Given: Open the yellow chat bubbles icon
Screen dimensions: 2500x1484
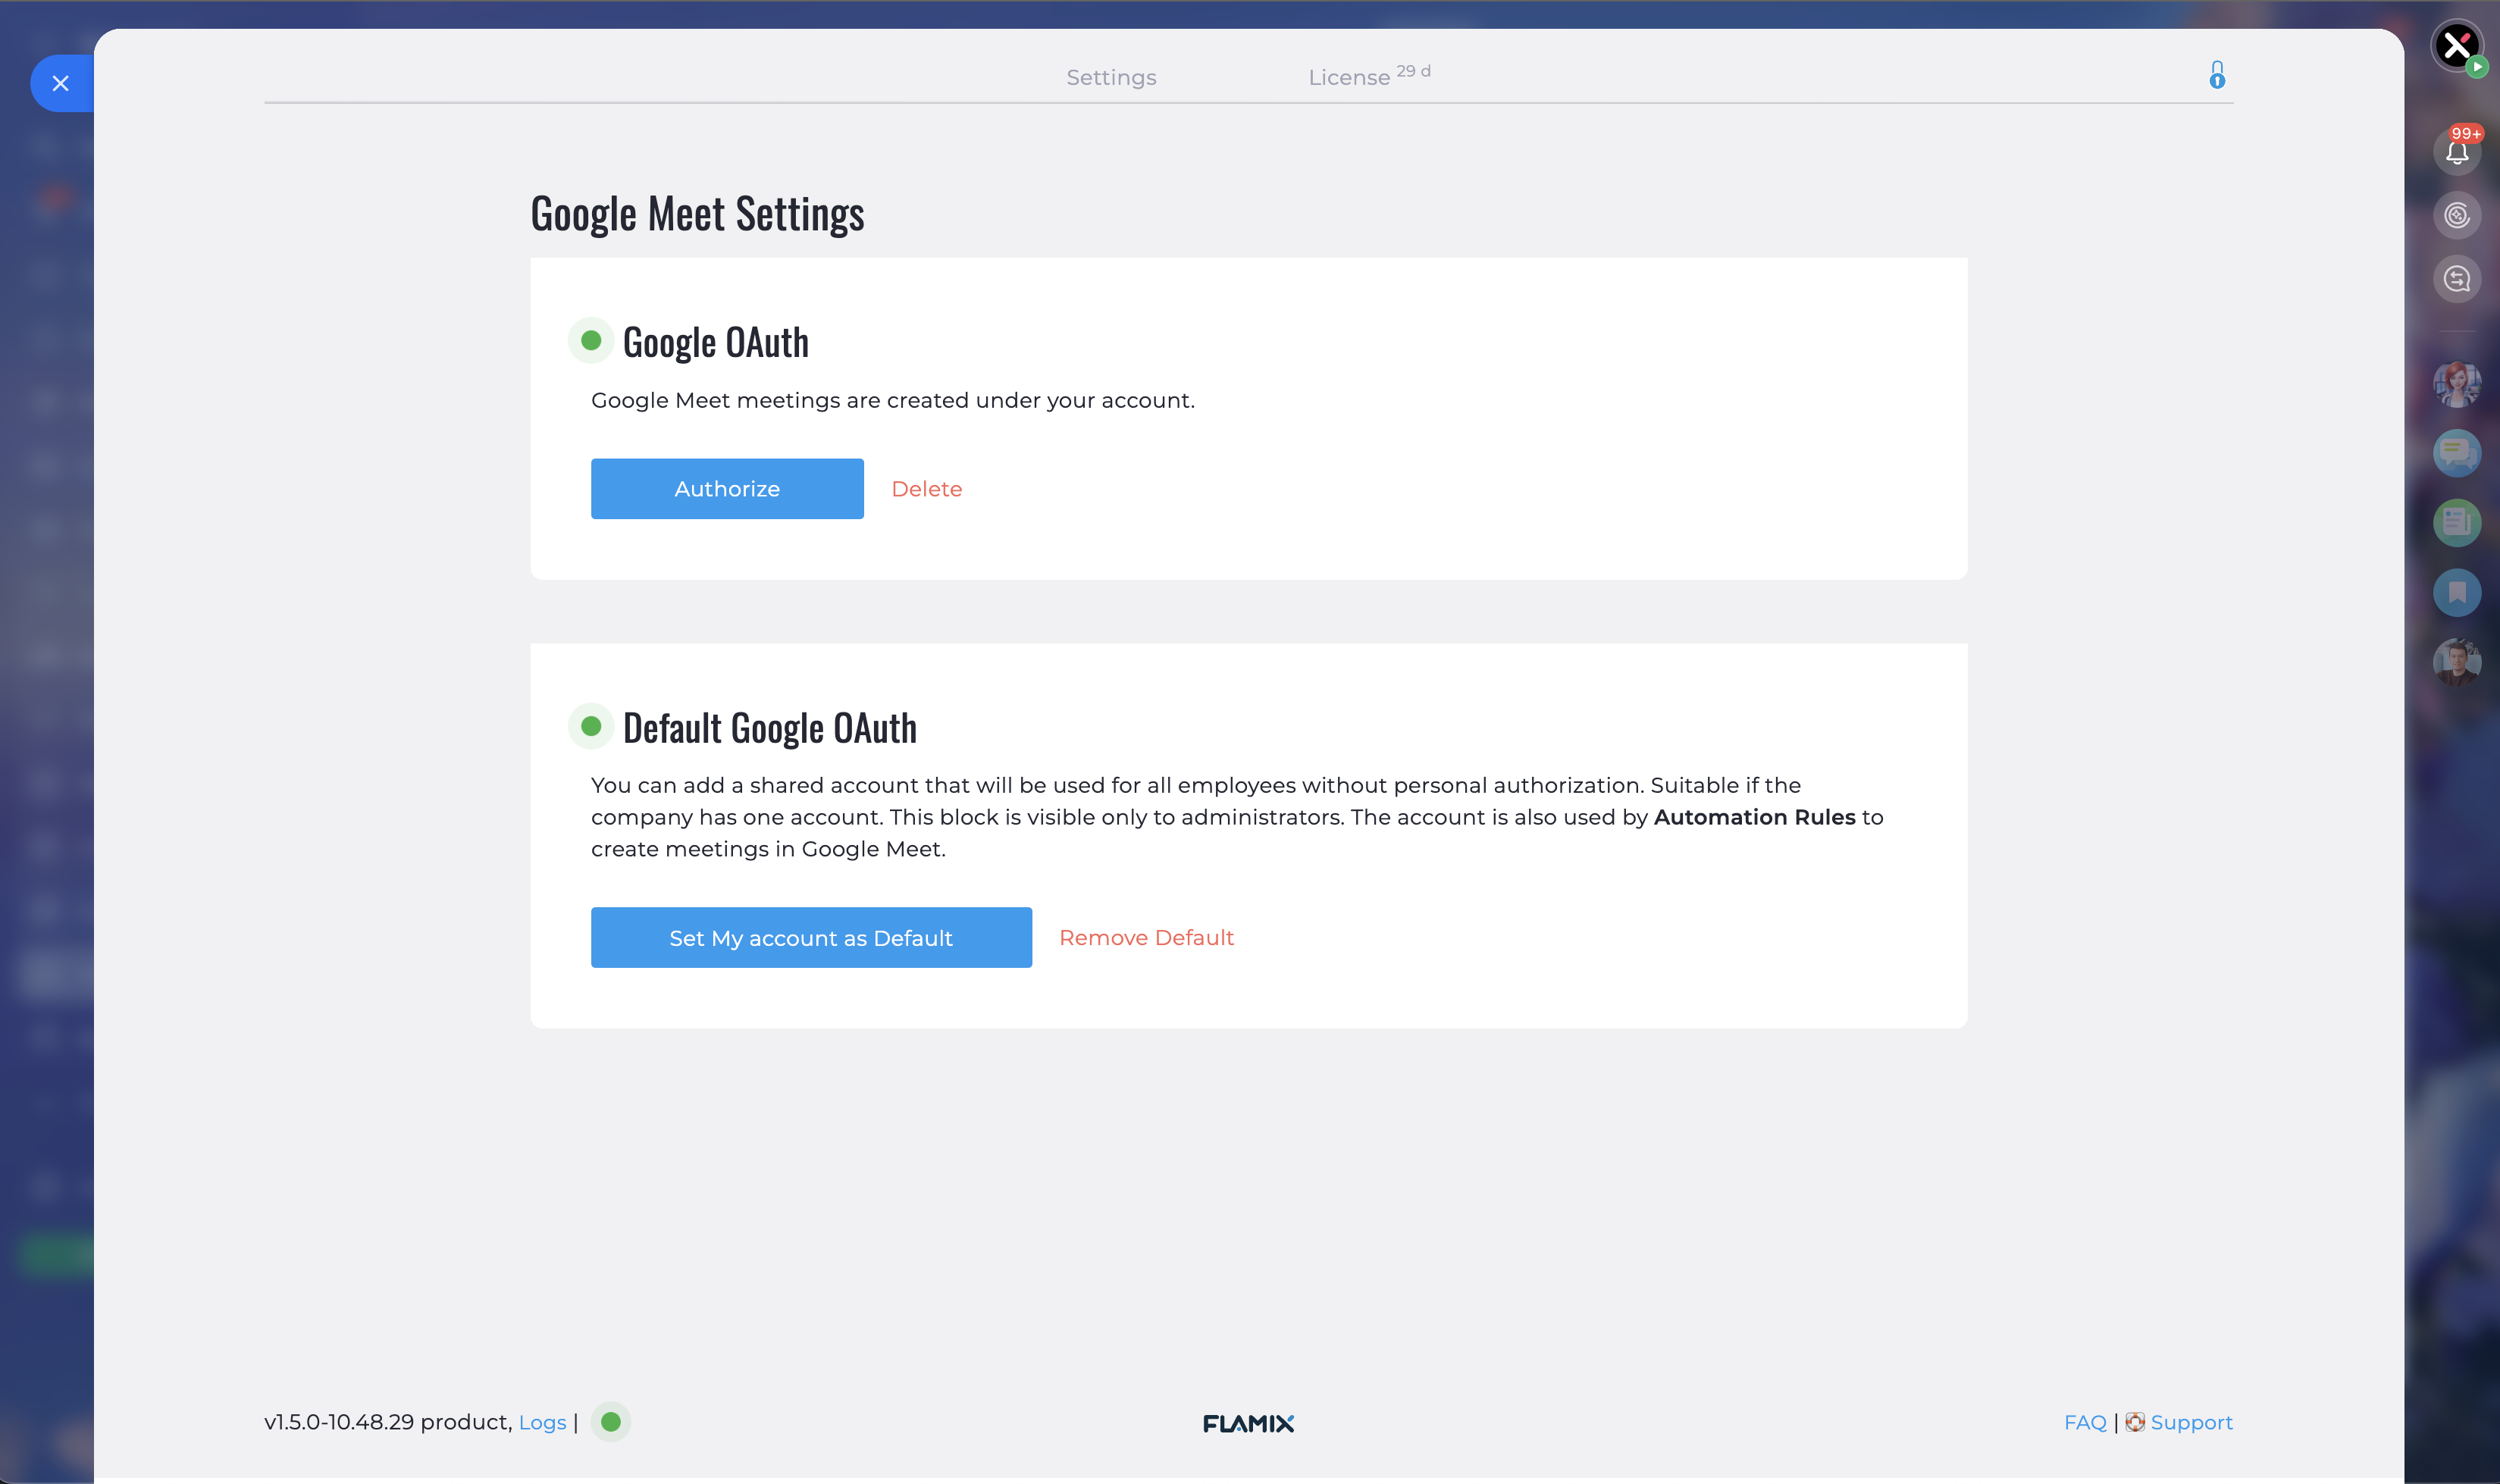Looking at the screenshot, I should (x=2456, y=453).
